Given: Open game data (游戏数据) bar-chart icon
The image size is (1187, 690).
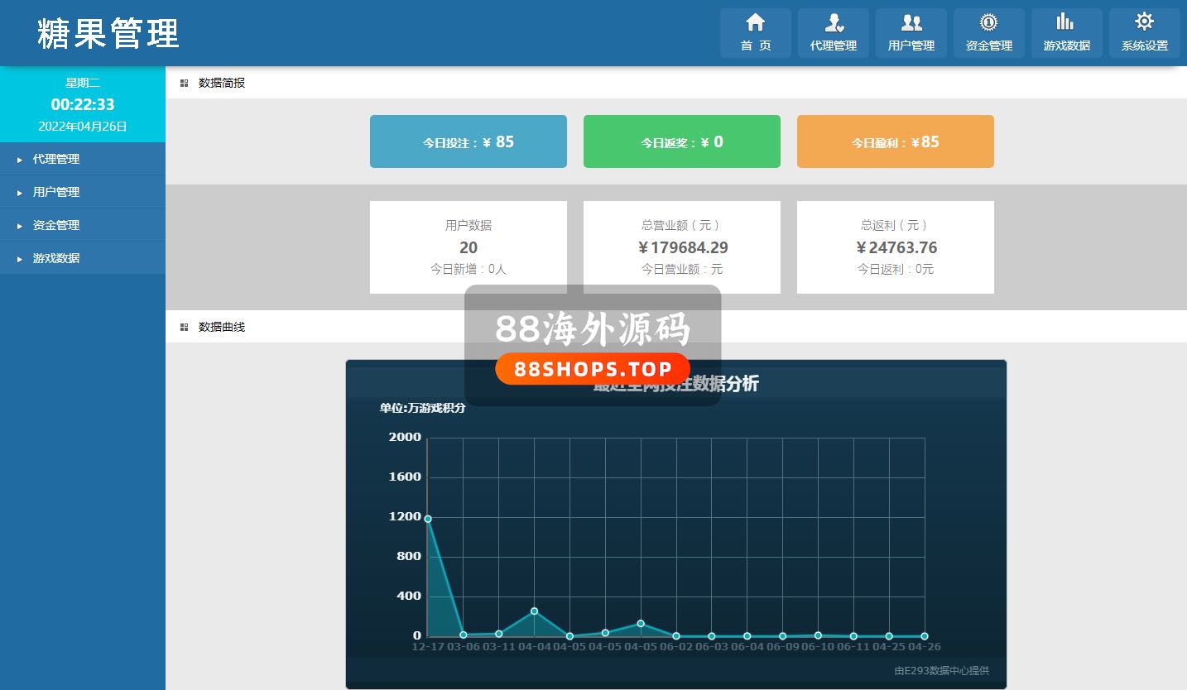Looking at the screenshot, I should [1066, 23].
